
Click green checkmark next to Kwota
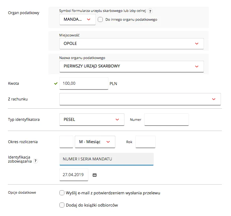56,84
